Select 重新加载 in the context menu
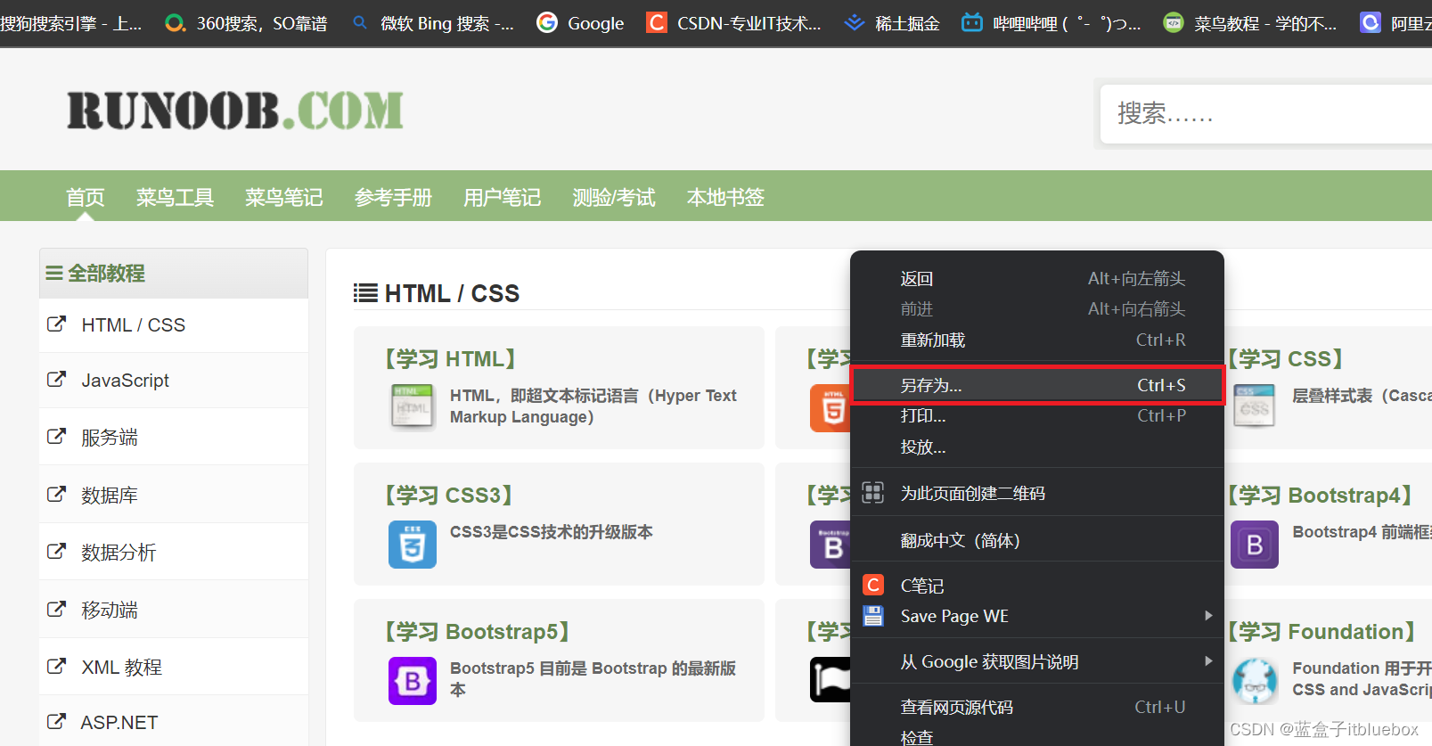1432x746 pixels. pos(1037,340)
